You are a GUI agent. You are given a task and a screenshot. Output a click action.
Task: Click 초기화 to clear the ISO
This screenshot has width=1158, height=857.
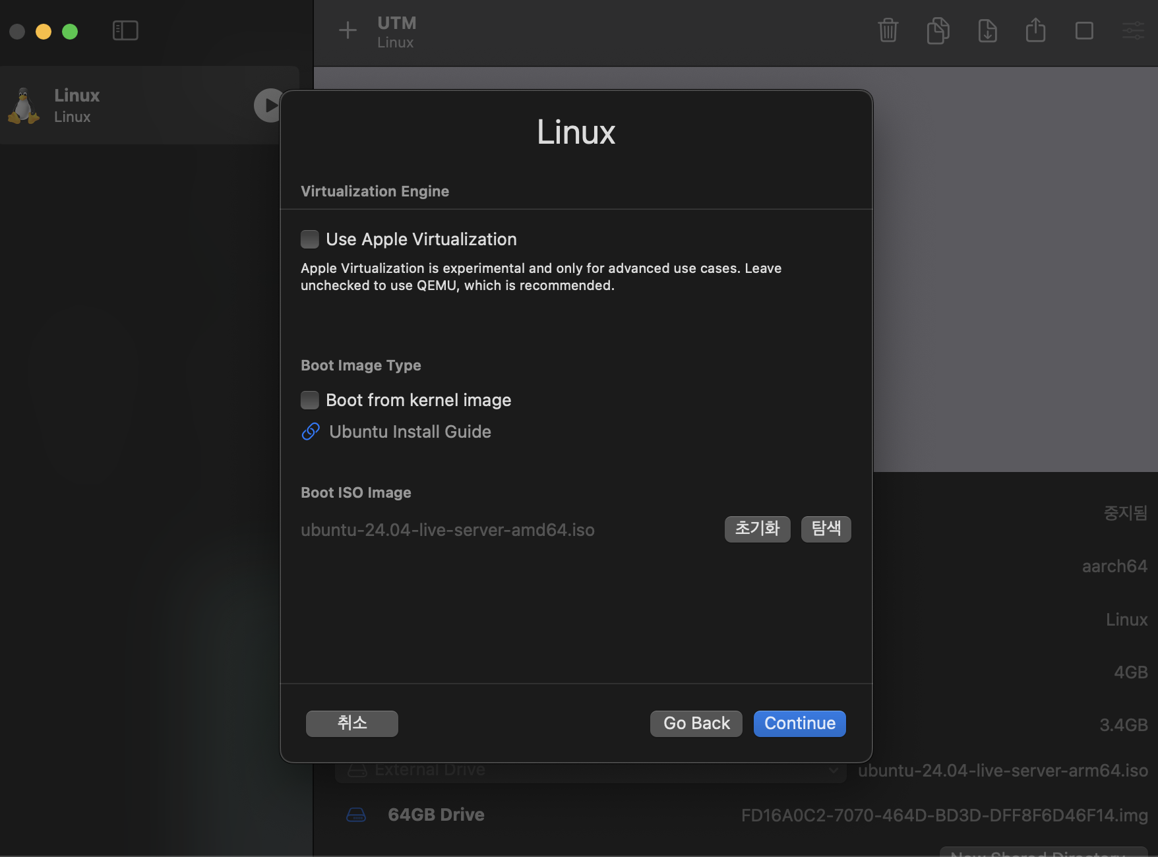pyautogui.click(x=758, y=529)
